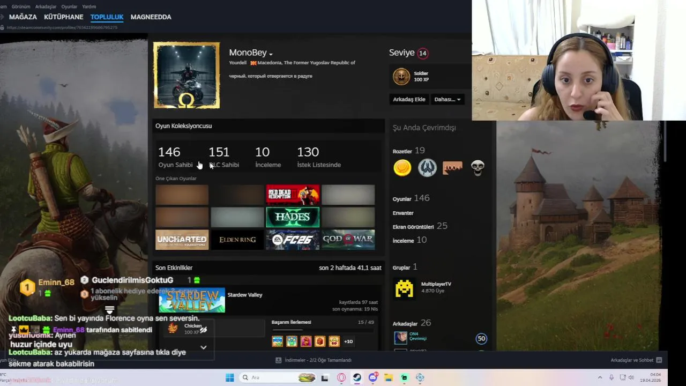Open the Envanter link
Viewport: 686px width, 386px height.
click(403, 213)
